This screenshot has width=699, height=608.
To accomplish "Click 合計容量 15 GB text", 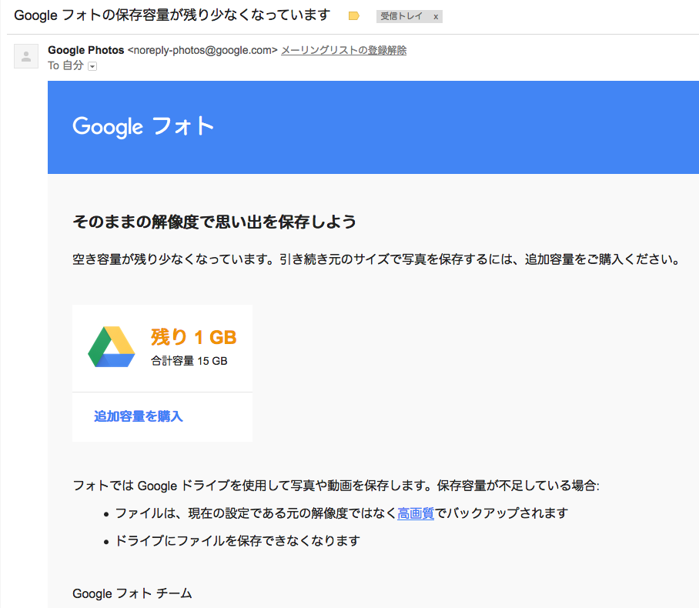I will 189,361.
